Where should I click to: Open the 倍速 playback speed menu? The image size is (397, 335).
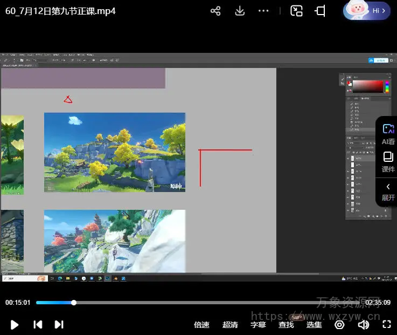click(201, 325)
